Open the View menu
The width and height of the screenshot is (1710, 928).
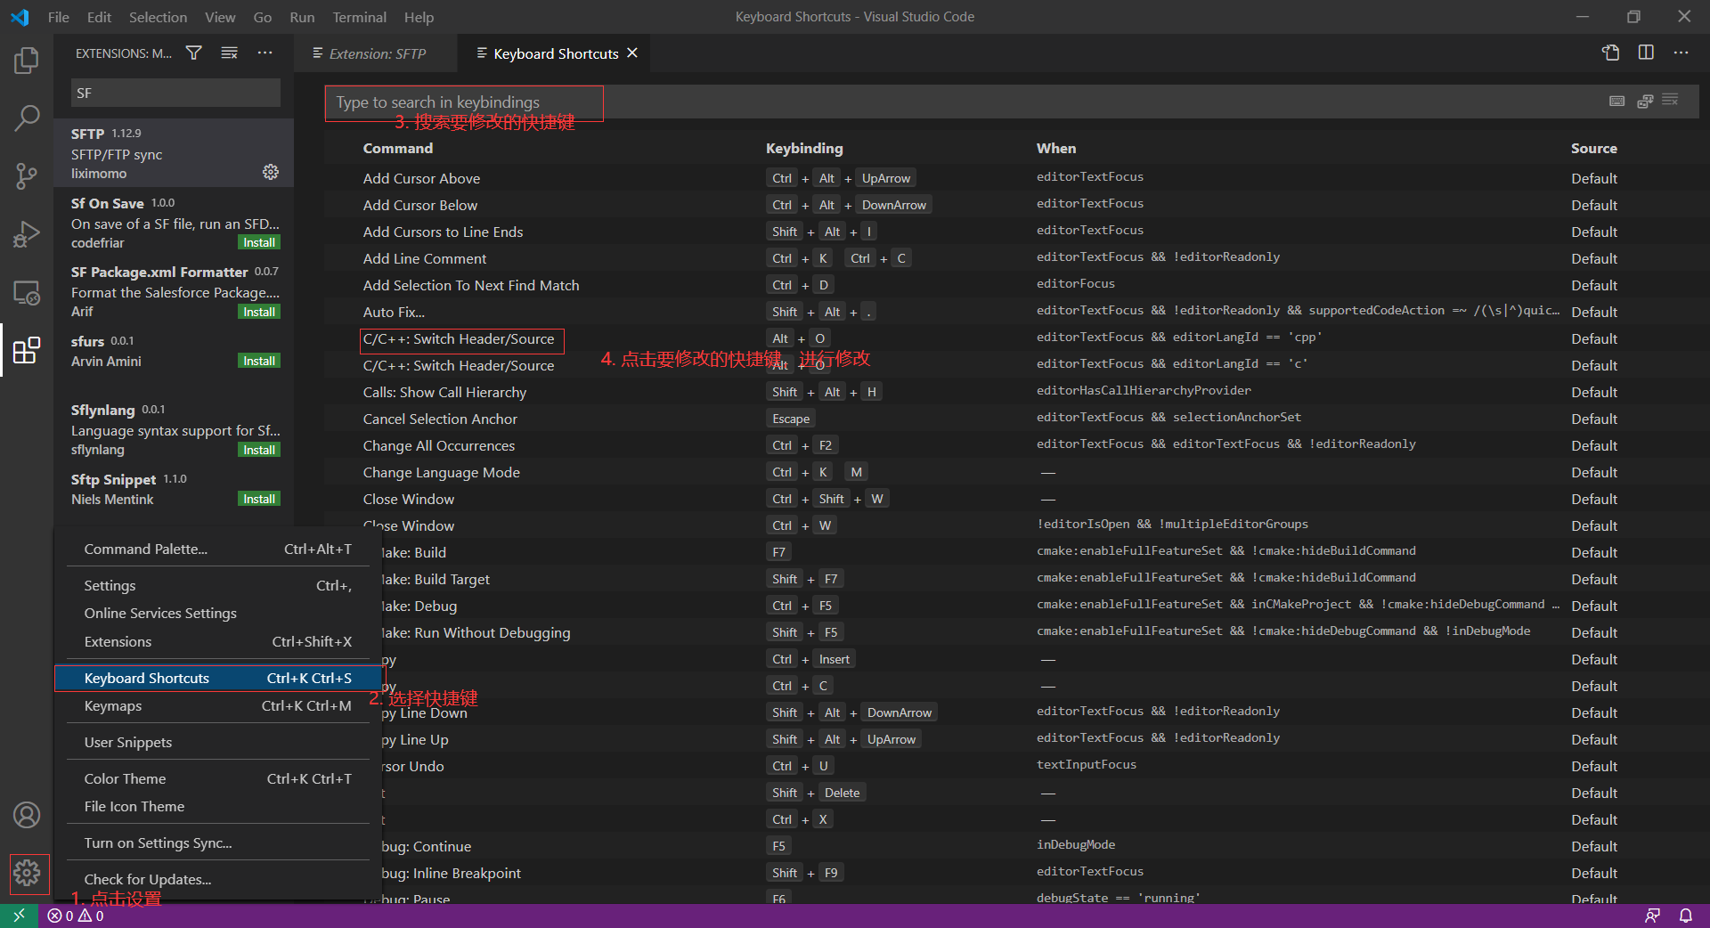pos(220,17)
